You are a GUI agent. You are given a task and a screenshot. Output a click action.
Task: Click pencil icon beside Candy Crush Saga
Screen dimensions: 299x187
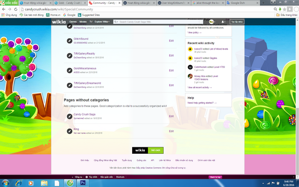pos(70,116)
